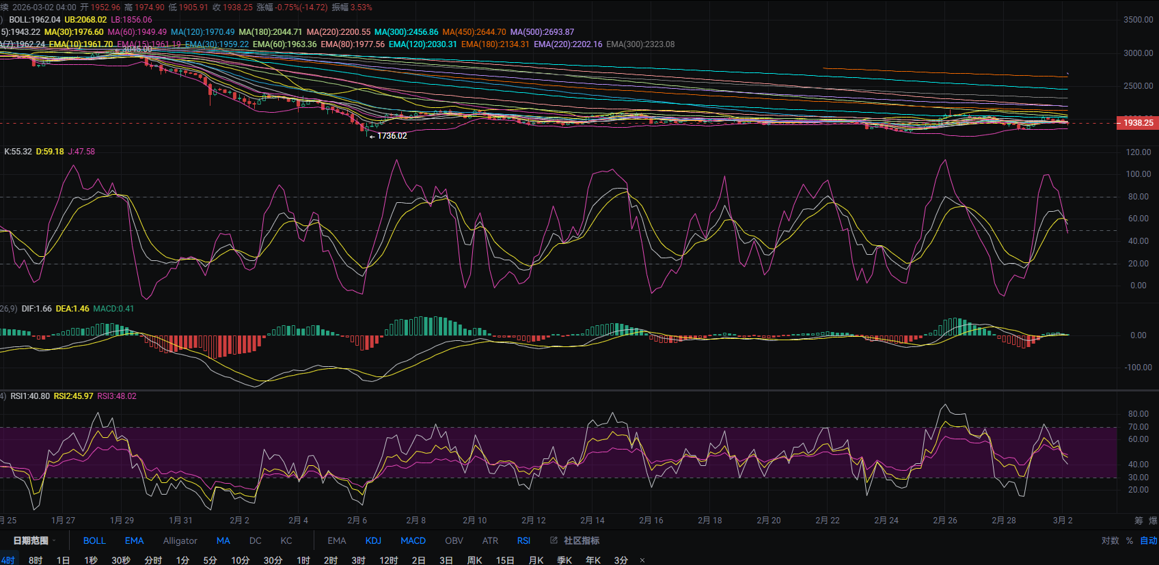Switch price axis to 对数 log scale
The width and height of the screenshot is (1159, 565).
click(1110, 540)
